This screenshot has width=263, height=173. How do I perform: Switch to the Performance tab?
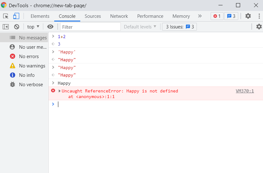[x=150, y=16]
